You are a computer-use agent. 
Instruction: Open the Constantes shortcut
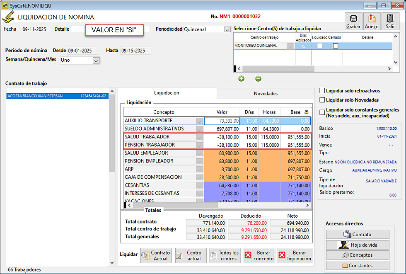click(358, 265)
